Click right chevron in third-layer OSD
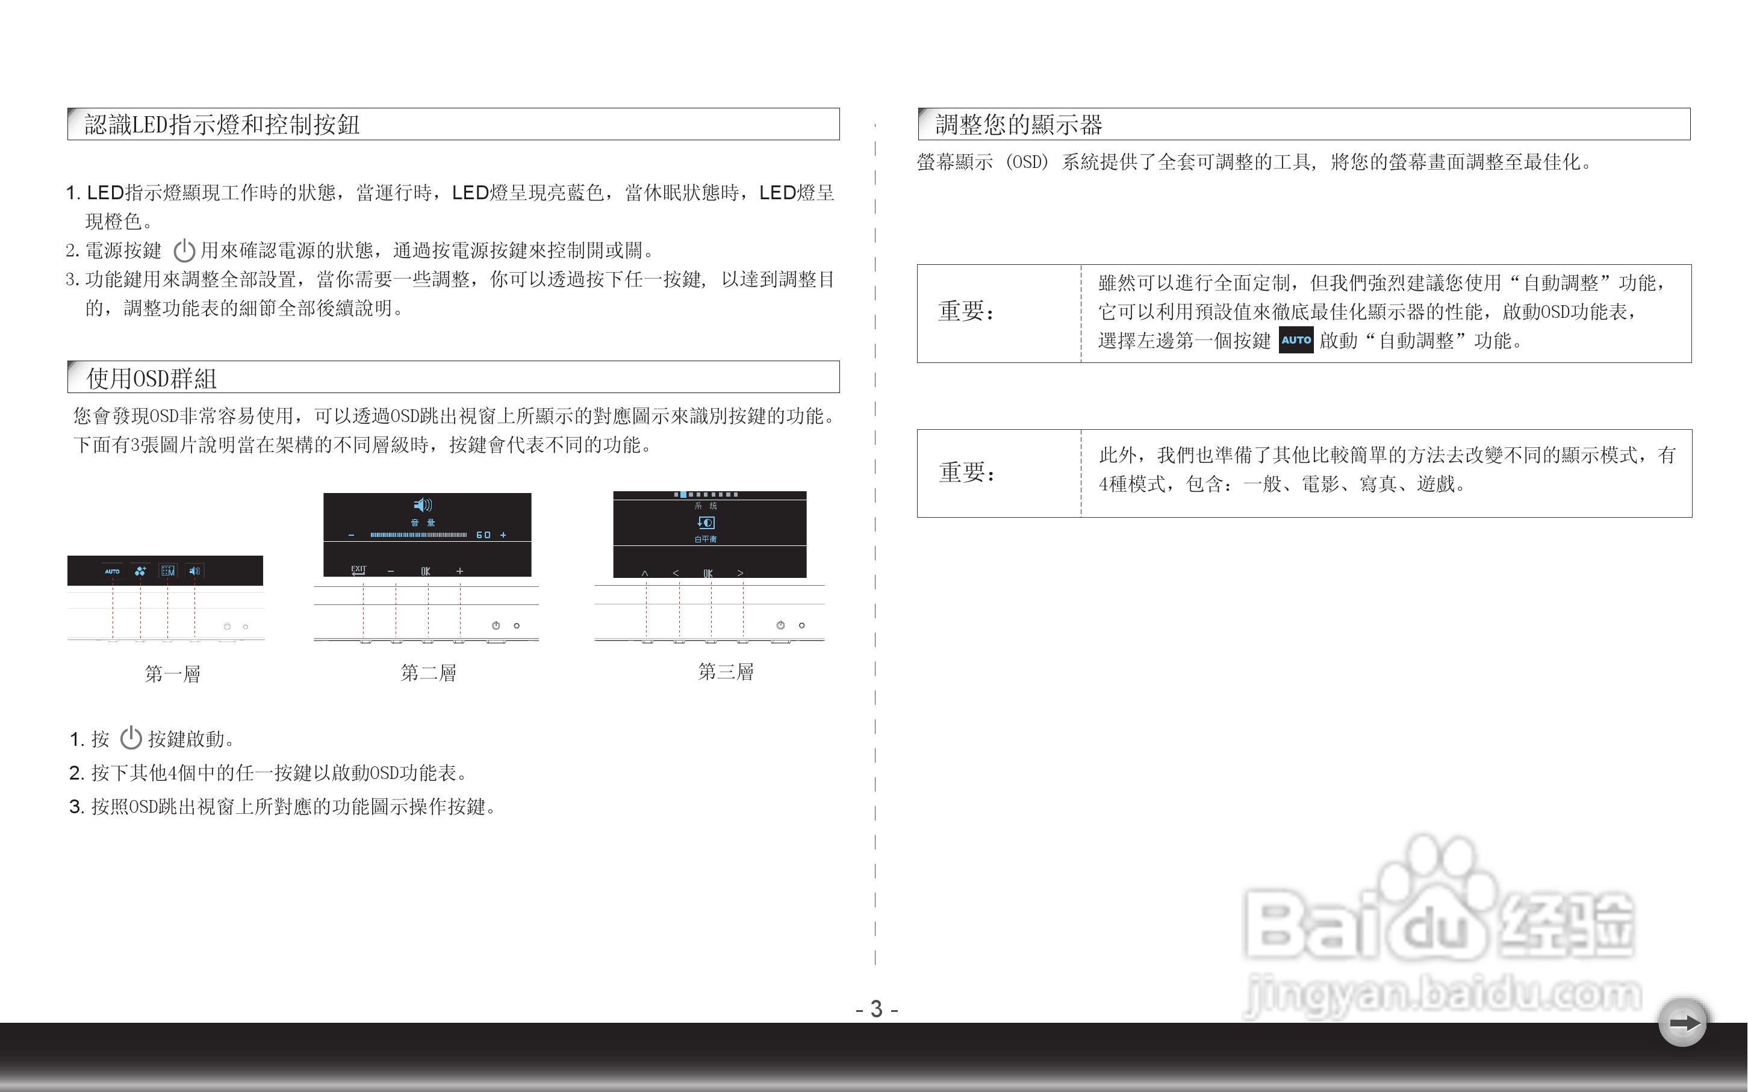This screenshot has width=1748, height=1092. coord(741,574)
